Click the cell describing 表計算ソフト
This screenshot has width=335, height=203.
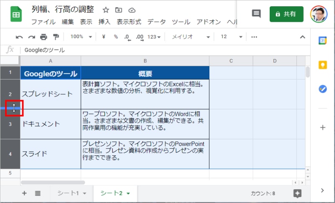click(x=145, y=94)
